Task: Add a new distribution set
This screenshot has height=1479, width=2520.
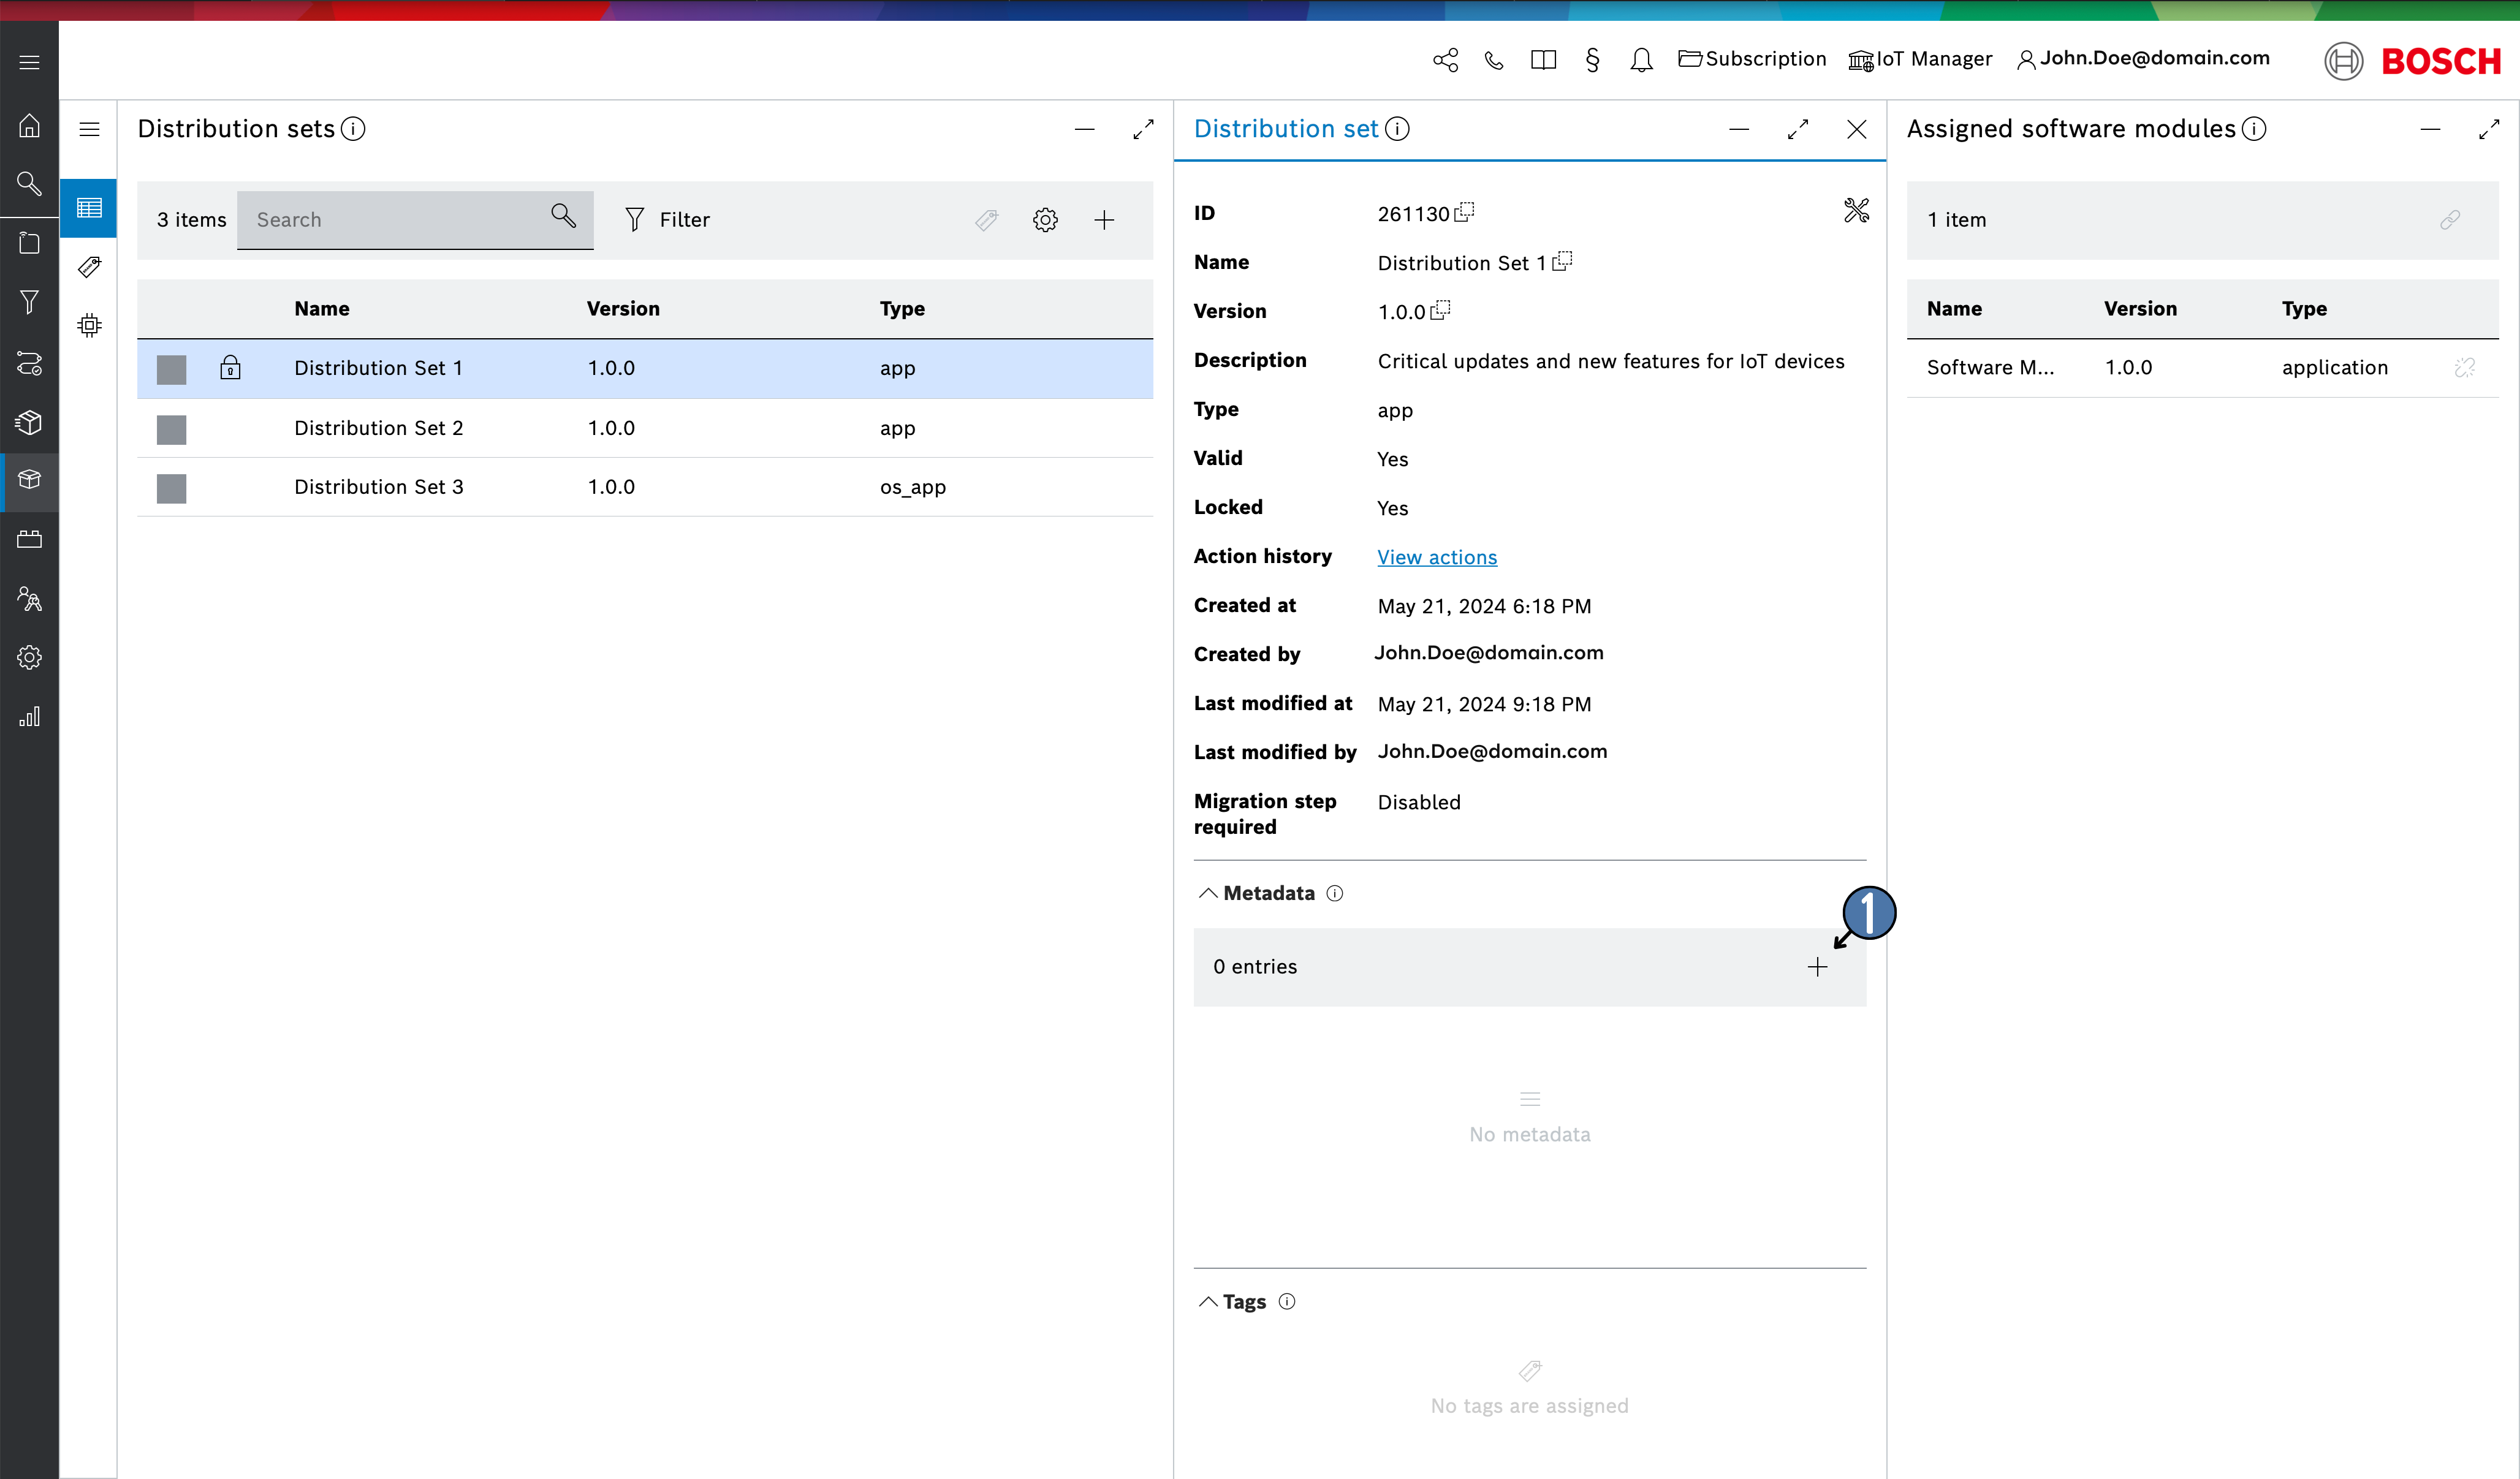Action: pyautogui.click(x=1104, y=220)
